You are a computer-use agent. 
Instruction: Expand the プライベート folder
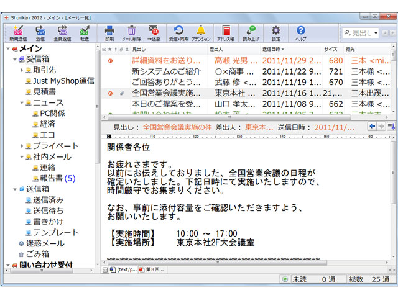(x=22, y=146)
